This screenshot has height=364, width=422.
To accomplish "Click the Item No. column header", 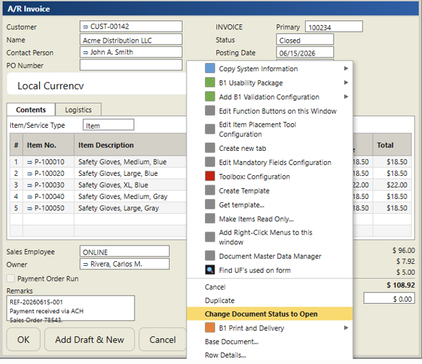I will point(49,145).
